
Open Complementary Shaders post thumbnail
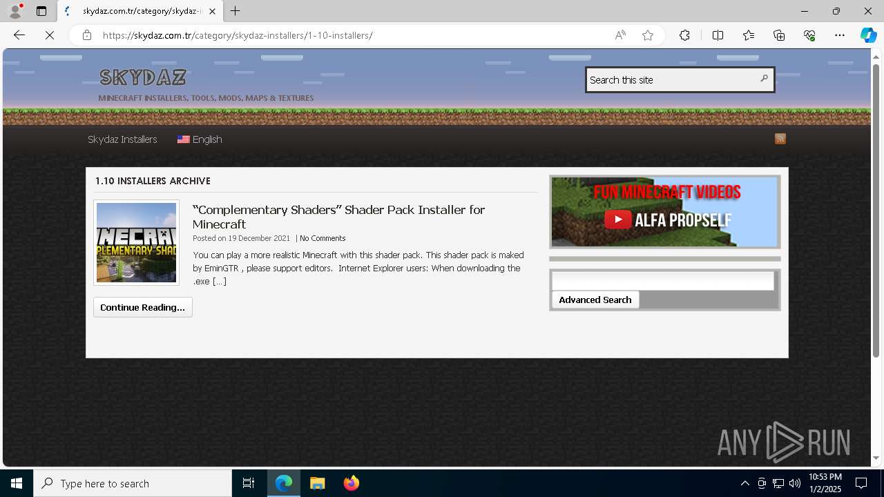click(136, 242)
